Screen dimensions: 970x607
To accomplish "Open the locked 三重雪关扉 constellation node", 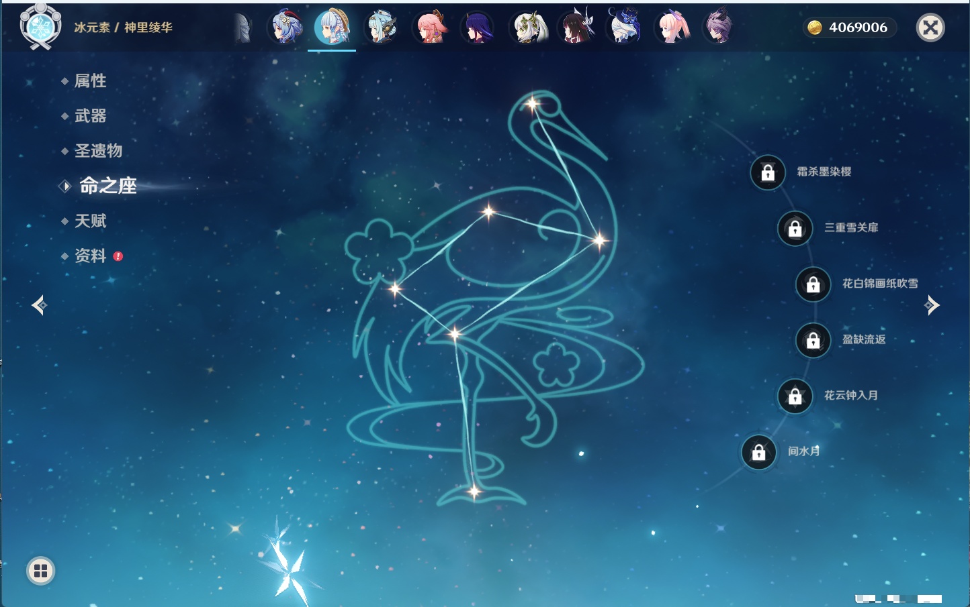I will (x=795, y=228).
